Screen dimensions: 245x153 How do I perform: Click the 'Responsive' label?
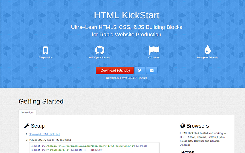pyautogui.click(x=45, y=58)
